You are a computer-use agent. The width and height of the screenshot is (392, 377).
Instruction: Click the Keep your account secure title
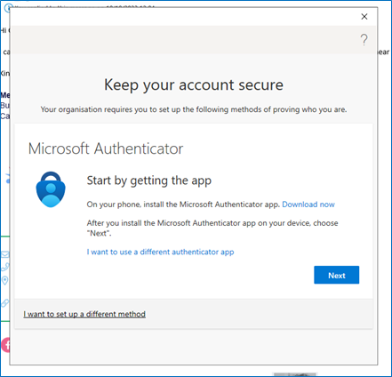click(x=194, y=85)
